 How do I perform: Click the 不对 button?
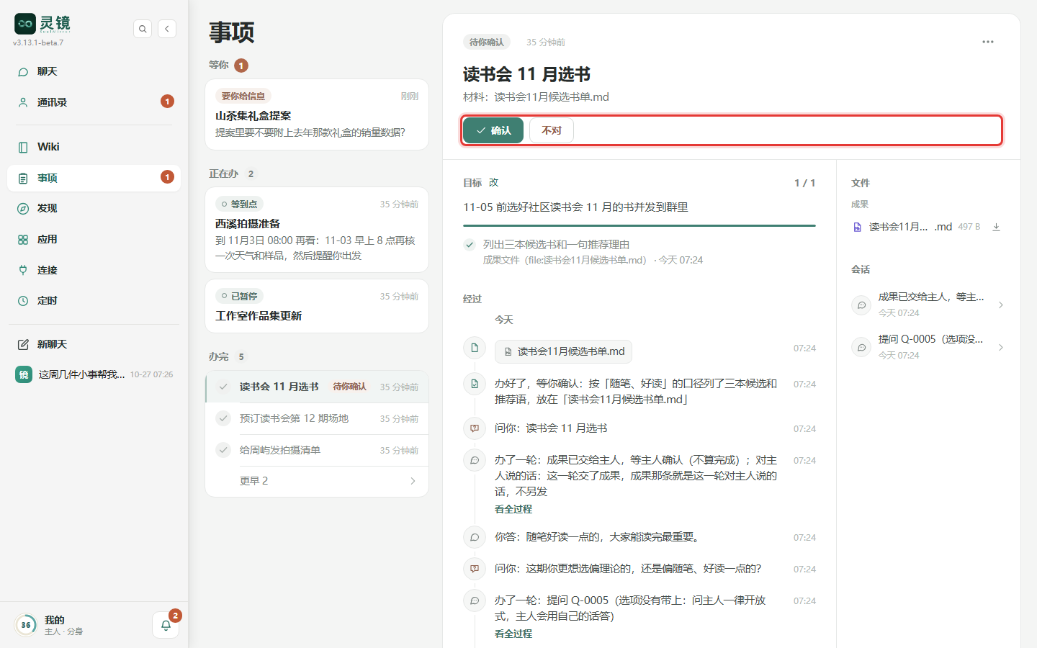pyautogui.click(x=552, y=130)
